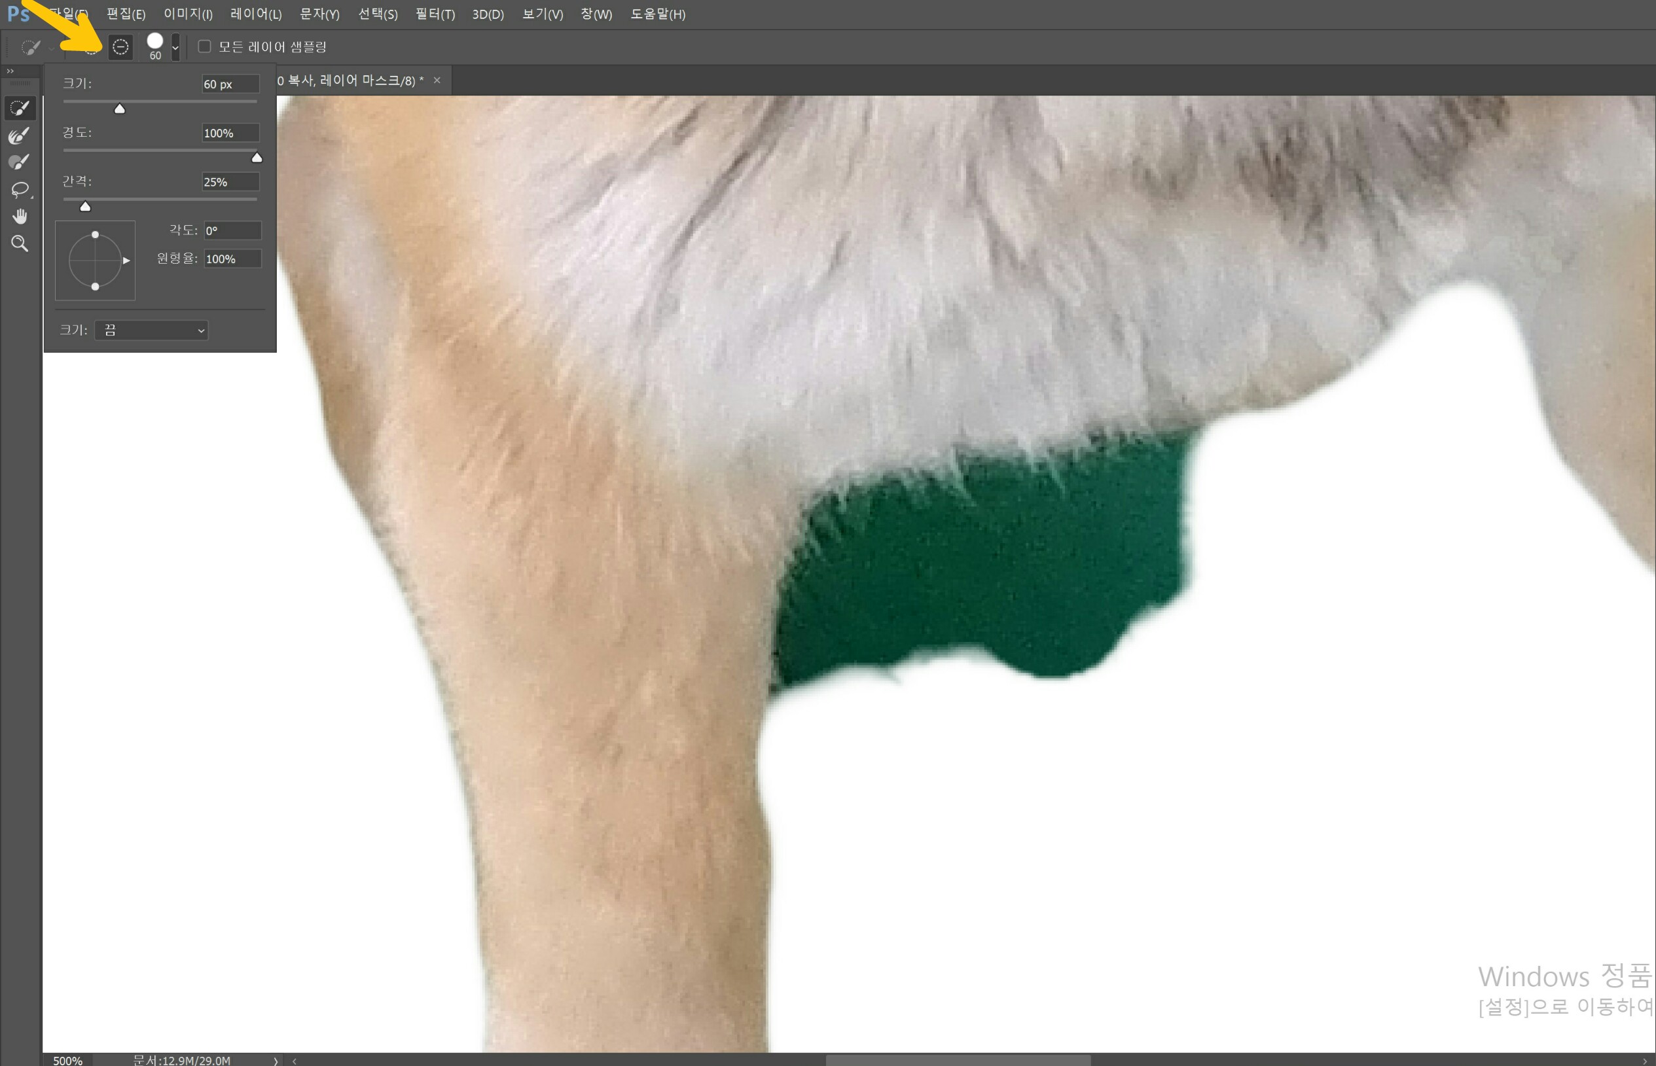Expand the collapsed toolbox with double chevron
This screenshot has height=1066, width=1656.
pos(10,71)
